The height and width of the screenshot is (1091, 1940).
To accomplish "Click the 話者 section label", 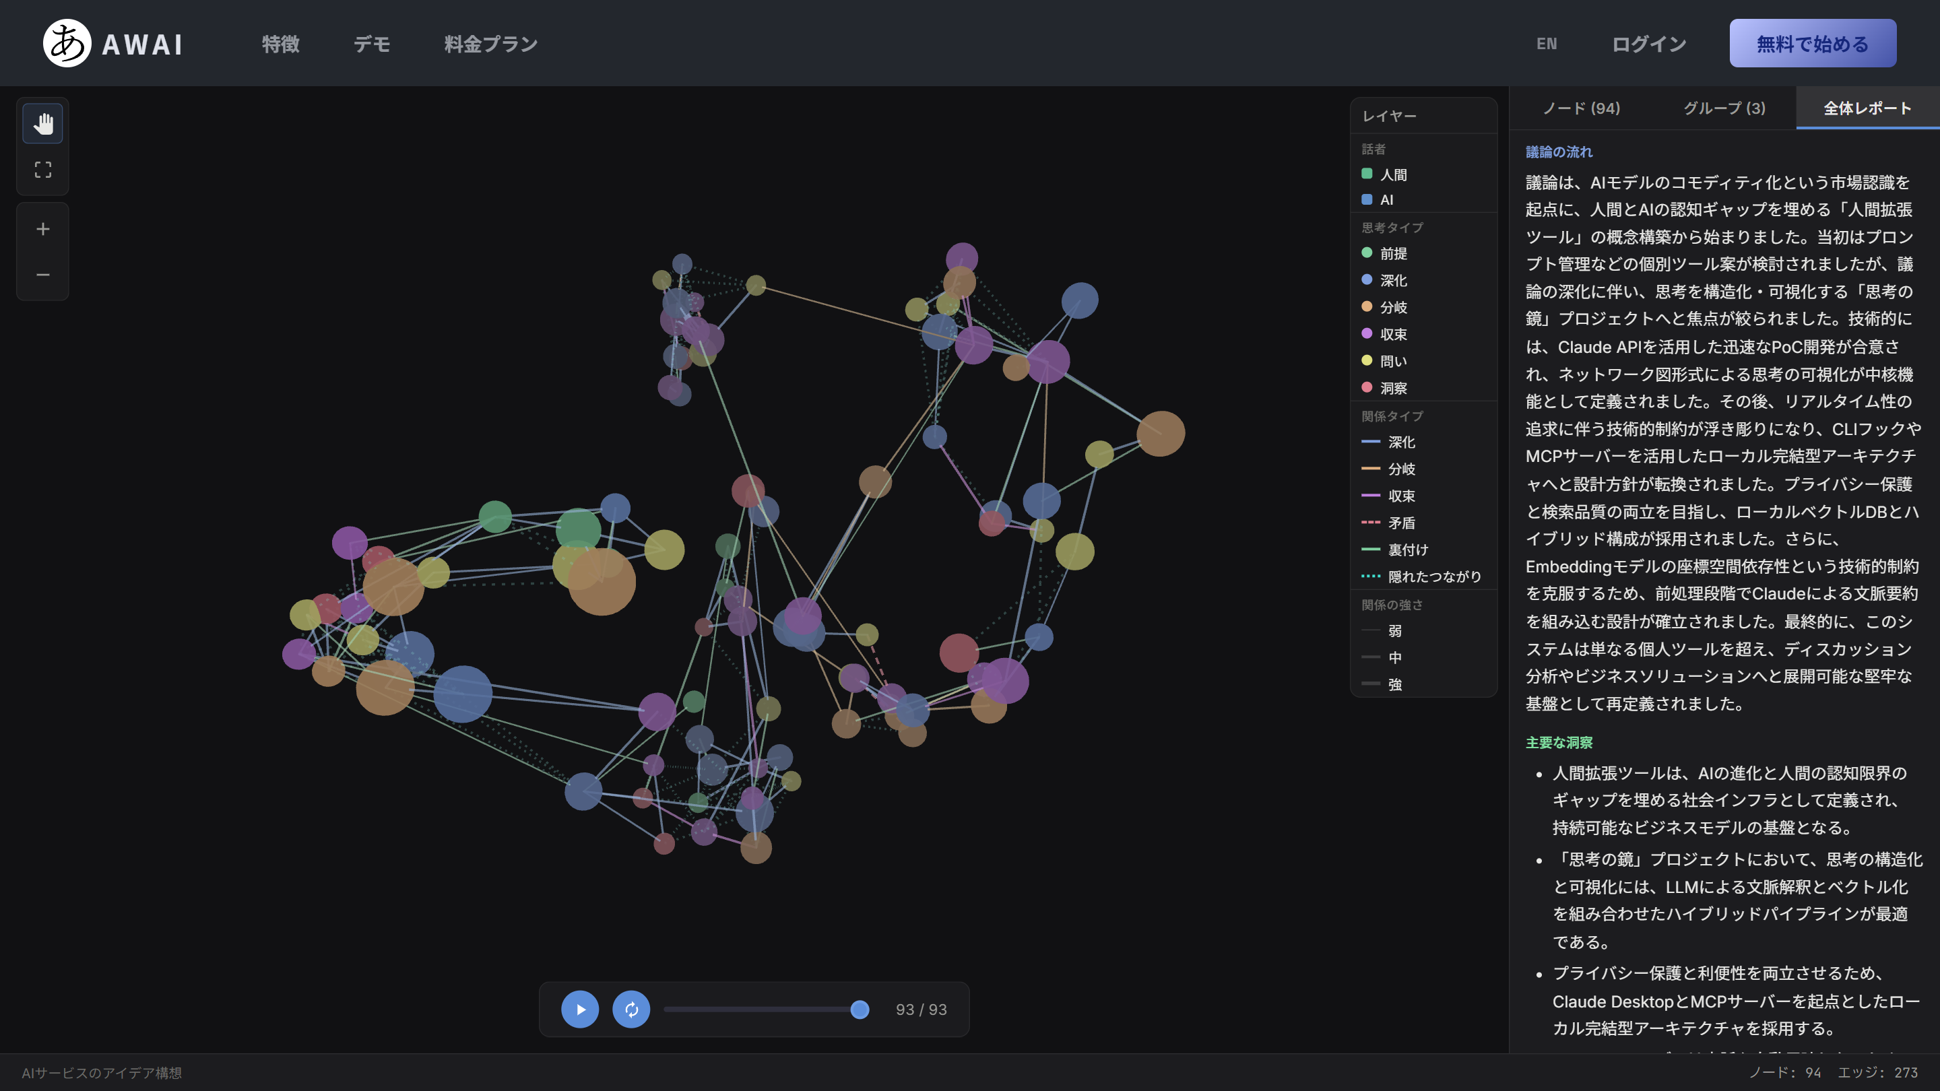I will coord(1373,149).
